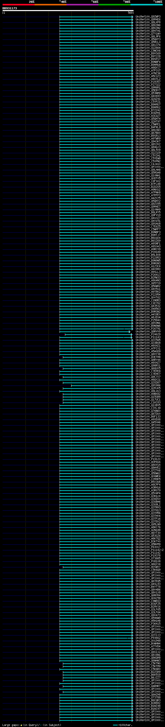This screenshot has width=165, height=727.
Task: Click the orange ~40% identity legend segment
Action: coord(51,5)
